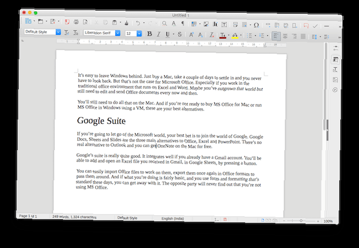Screen dimensions: 359x248
Task: Insert a text box
Action: [224, 24]
